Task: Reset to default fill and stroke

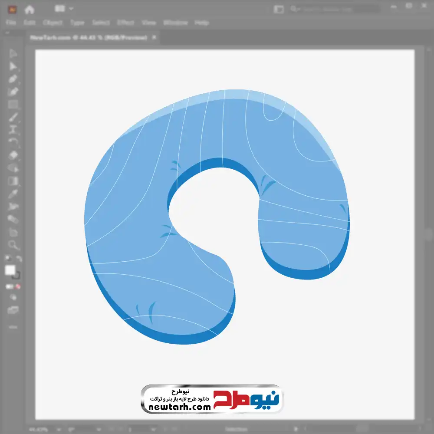Action: pyautogui.click(x=7, y=259)
